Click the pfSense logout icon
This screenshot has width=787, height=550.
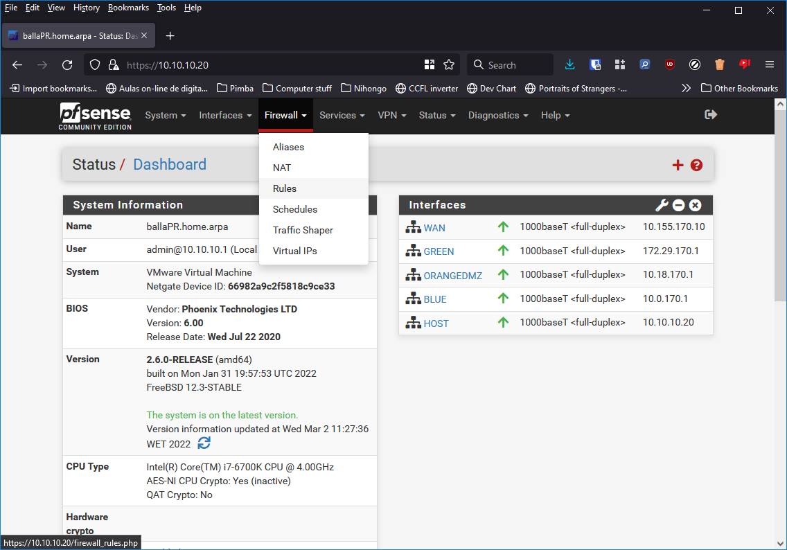tap(710, 115)
